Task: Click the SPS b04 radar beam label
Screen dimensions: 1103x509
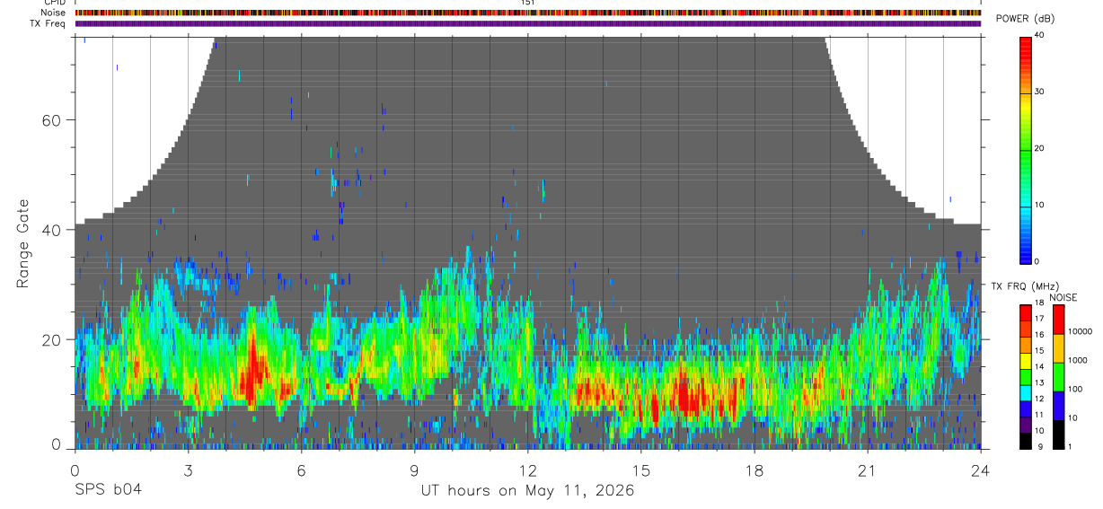Action: (x=108, y=490)
